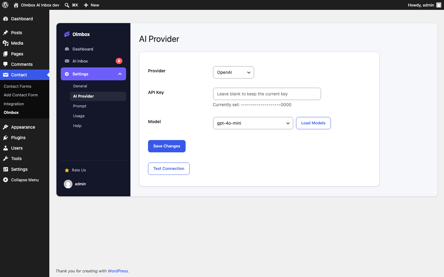Open the search magnifier icon in admin bar
The height and width of the screenshot is (277, 444).
[x=67, y=5]
